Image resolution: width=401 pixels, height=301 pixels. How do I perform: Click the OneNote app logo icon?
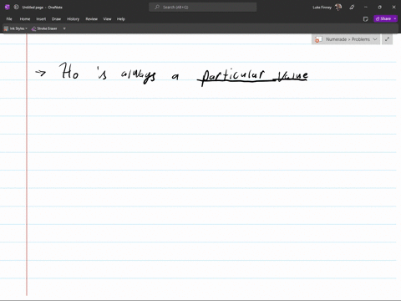pos(8,8)
